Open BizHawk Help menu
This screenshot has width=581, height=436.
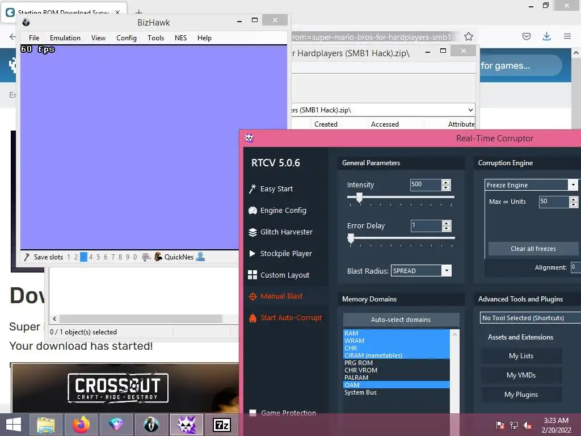[x=204, y=38]
